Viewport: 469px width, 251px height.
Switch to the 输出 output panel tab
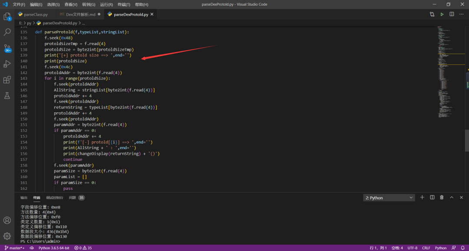(x=23, y=198)
